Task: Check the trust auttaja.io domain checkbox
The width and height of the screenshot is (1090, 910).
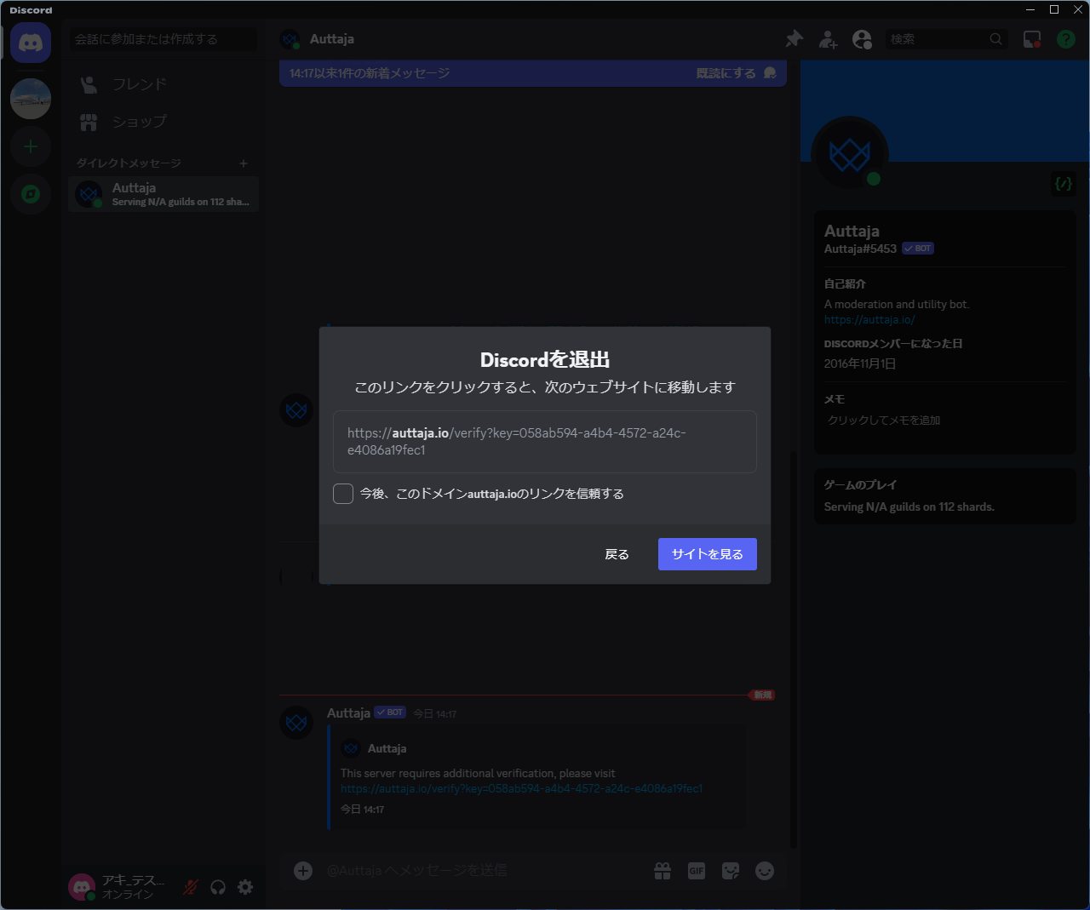Action: [343, 493]
